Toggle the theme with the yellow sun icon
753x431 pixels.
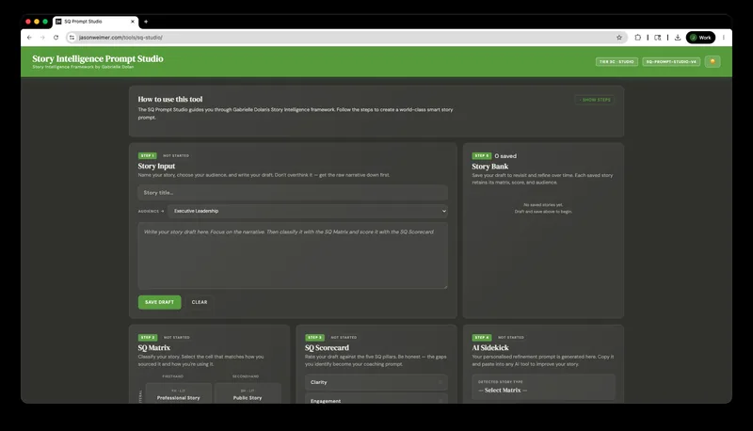(713, 61)
